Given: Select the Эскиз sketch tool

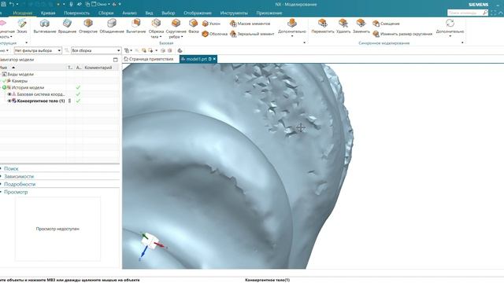Looking at the screenshot, I should tap(22, 26).
